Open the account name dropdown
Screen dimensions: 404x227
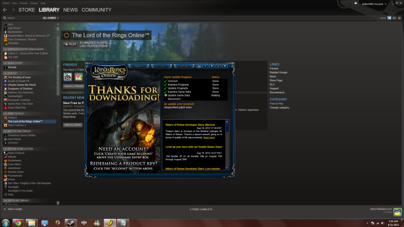(374, 4)
